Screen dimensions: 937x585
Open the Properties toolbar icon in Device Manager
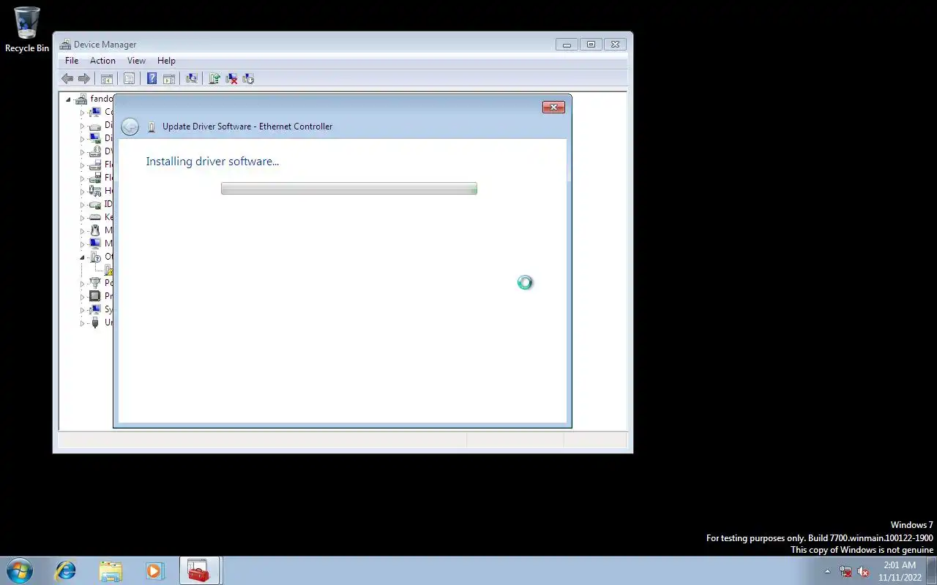click(x=129, y=79)
